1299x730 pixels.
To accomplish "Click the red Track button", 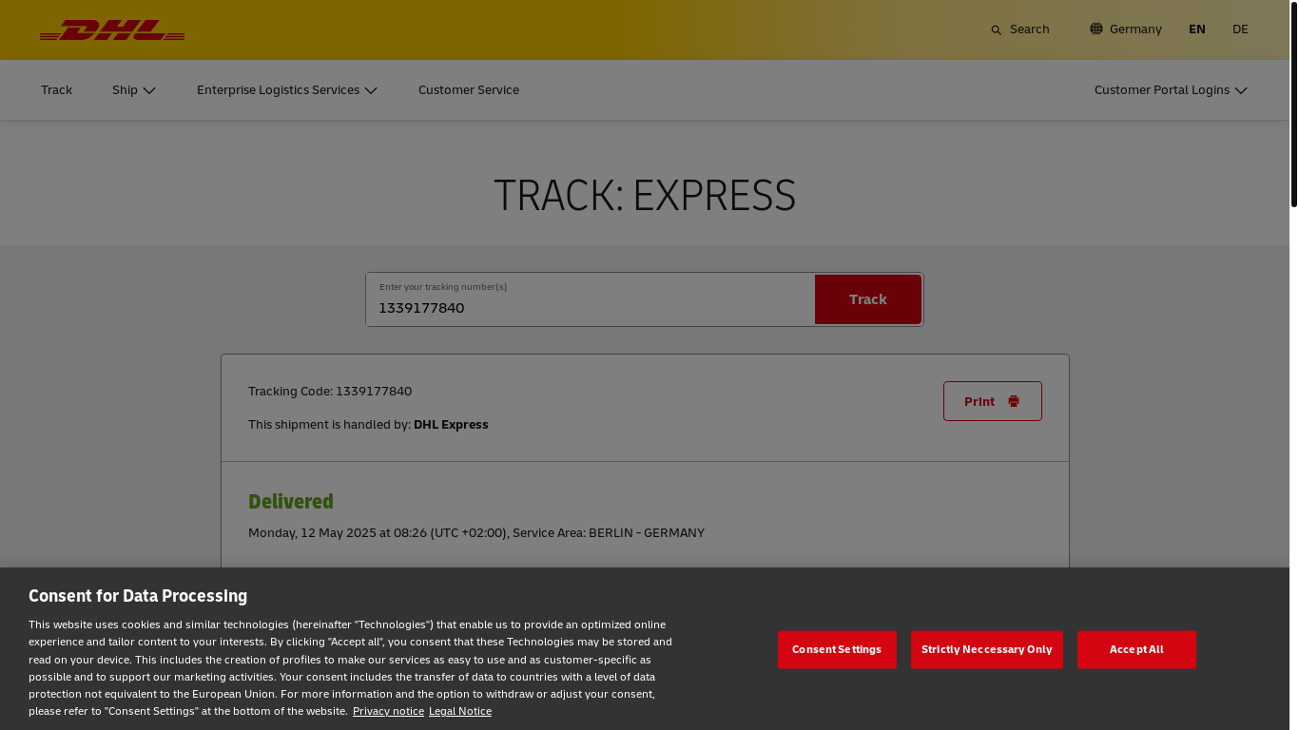I will pyautogui.click(x=868, y=299).
